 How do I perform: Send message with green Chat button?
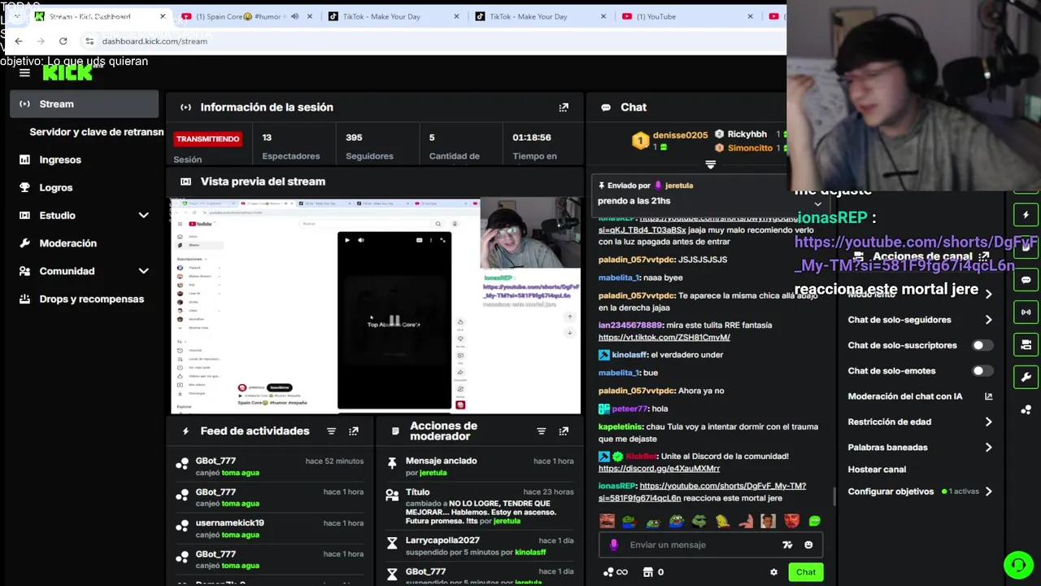[x=806, y=572]
